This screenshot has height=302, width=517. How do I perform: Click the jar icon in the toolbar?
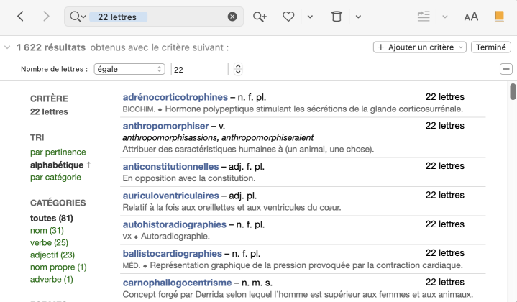337,17
